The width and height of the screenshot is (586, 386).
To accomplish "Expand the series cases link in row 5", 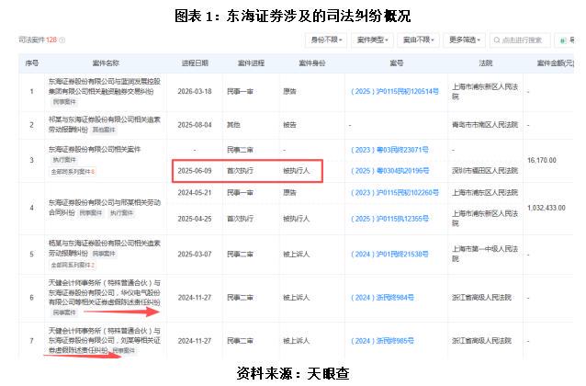I will click(72, 264).
